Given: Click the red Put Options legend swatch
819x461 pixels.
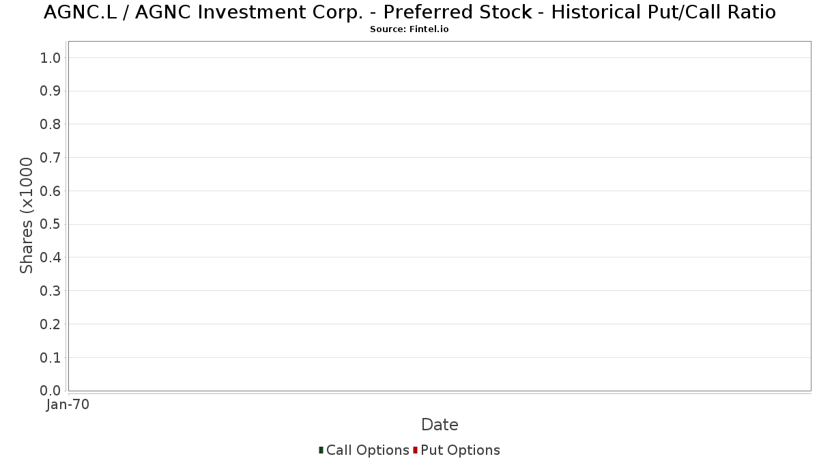Looking at the screenshot, I should pyautogui.click(x=415, y=450).
